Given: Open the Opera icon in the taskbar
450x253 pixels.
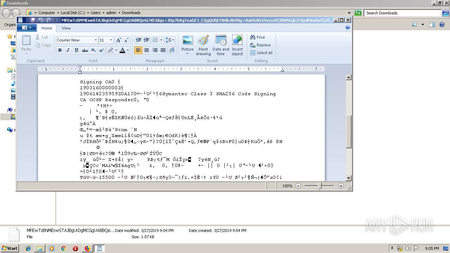Looking at the screenshot, I should tap(75, 248).
